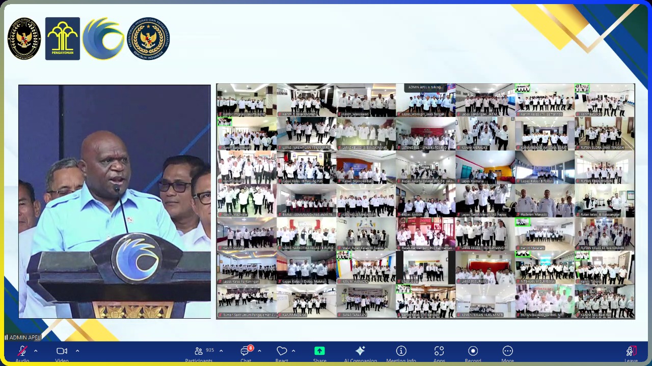Select the KANIM PADANG video tile
Screen dimensions: 652x366
point(306,301)
